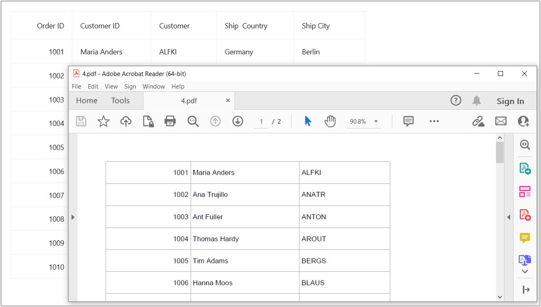Open the zoom level dropdown
541x307 pixels.
pyautogui.click(x=376, y=122)
